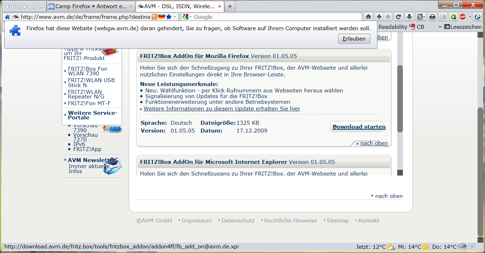This screenshot has height=253, width=485.
Task: Click the Adblock Plus ABP icon
Action: tap(463, 17)
